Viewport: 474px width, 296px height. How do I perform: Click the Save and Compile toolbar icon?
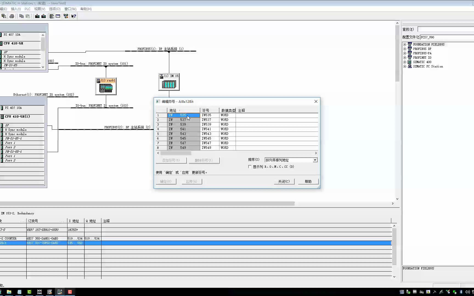[4, 16]
